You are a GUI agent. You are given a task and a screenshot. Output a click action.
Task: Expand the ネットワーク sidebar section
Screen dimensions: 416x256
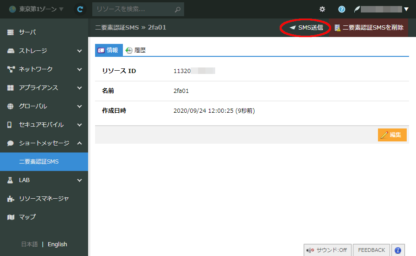click(44, 69)
